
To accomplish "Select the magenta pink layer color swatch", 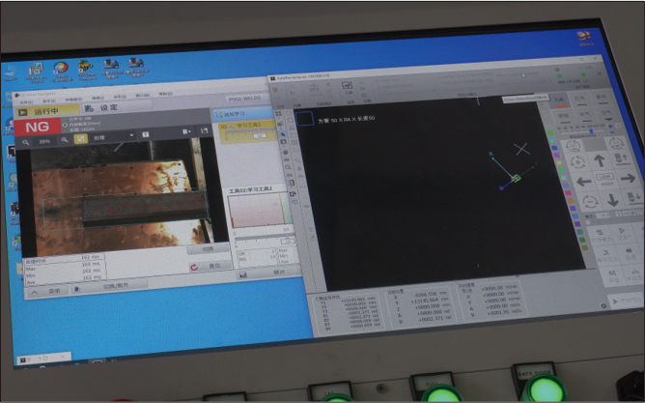I will pos(569,193).
